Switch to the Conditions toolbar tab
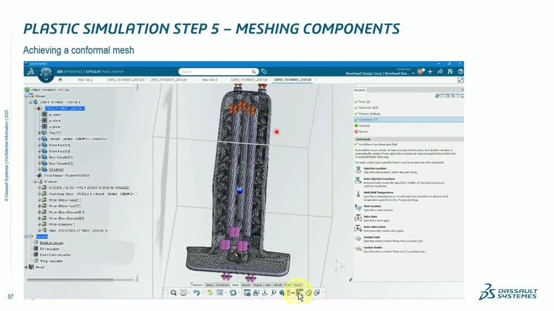554x311 pixels. 222,285
